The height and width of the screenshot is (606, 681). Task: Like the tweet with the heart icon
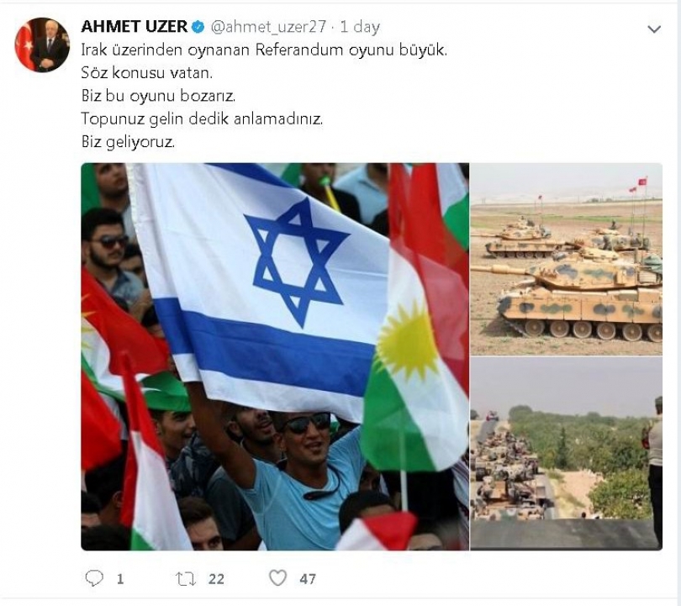pos(278,577)
